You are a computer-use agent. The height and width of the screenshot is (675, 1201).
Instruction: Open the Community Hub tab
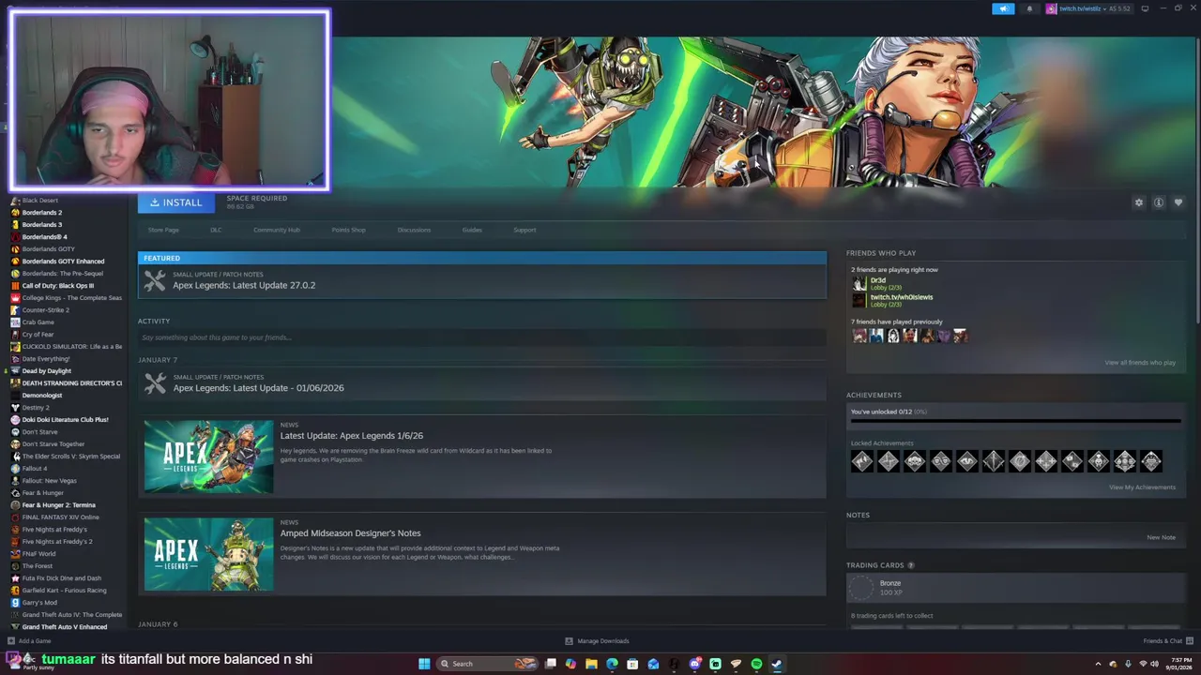pyautogui.click(x=276, y=230)
